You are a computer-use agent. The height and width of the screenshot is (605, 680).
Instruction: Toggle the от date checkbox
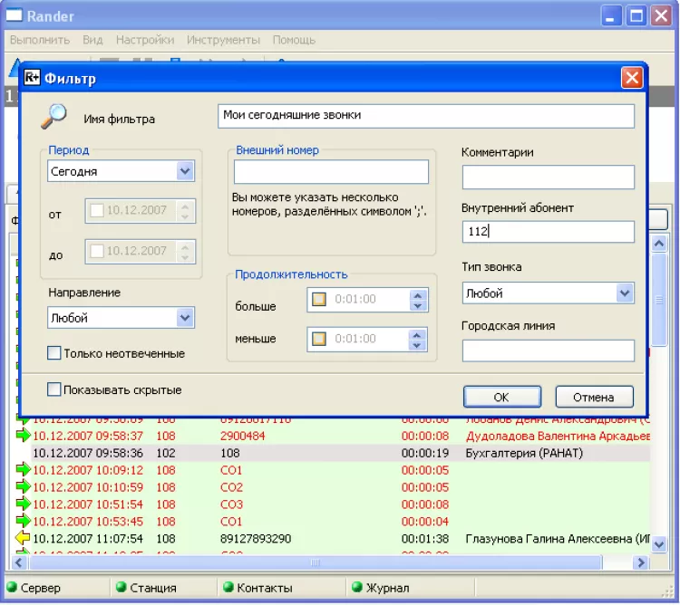97,210
